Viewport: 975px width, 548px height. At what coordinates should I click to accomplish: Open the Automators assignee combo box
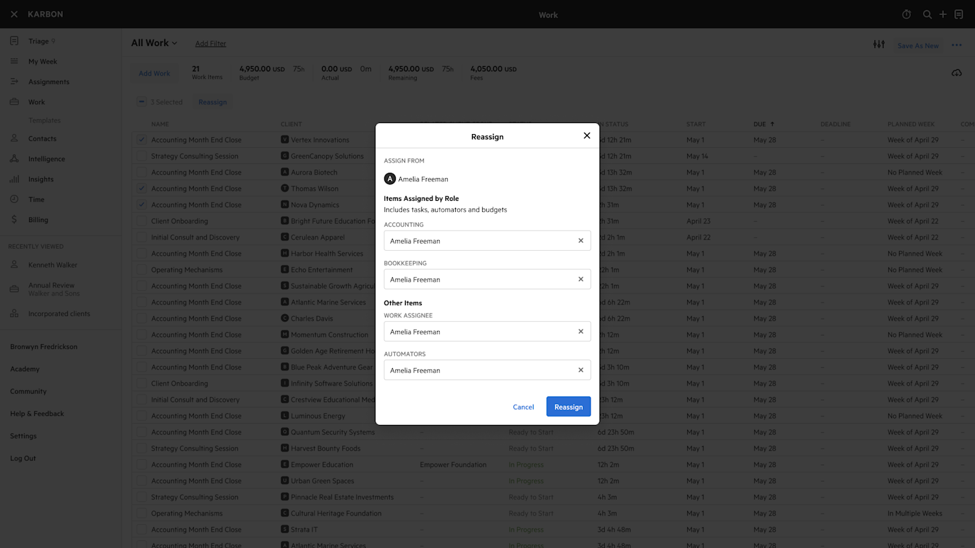click(487, 370)
